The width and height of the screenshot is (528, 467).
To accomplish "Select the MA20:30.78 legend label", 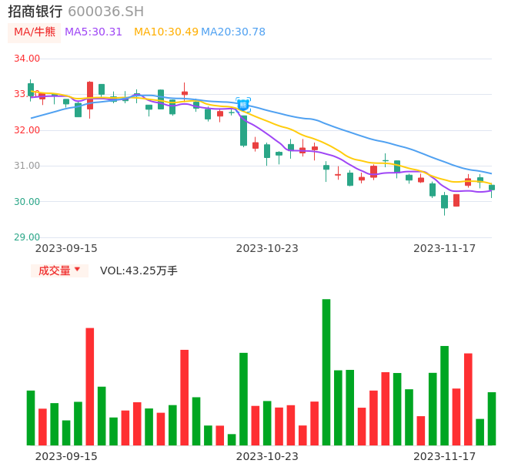I will 233,32.
